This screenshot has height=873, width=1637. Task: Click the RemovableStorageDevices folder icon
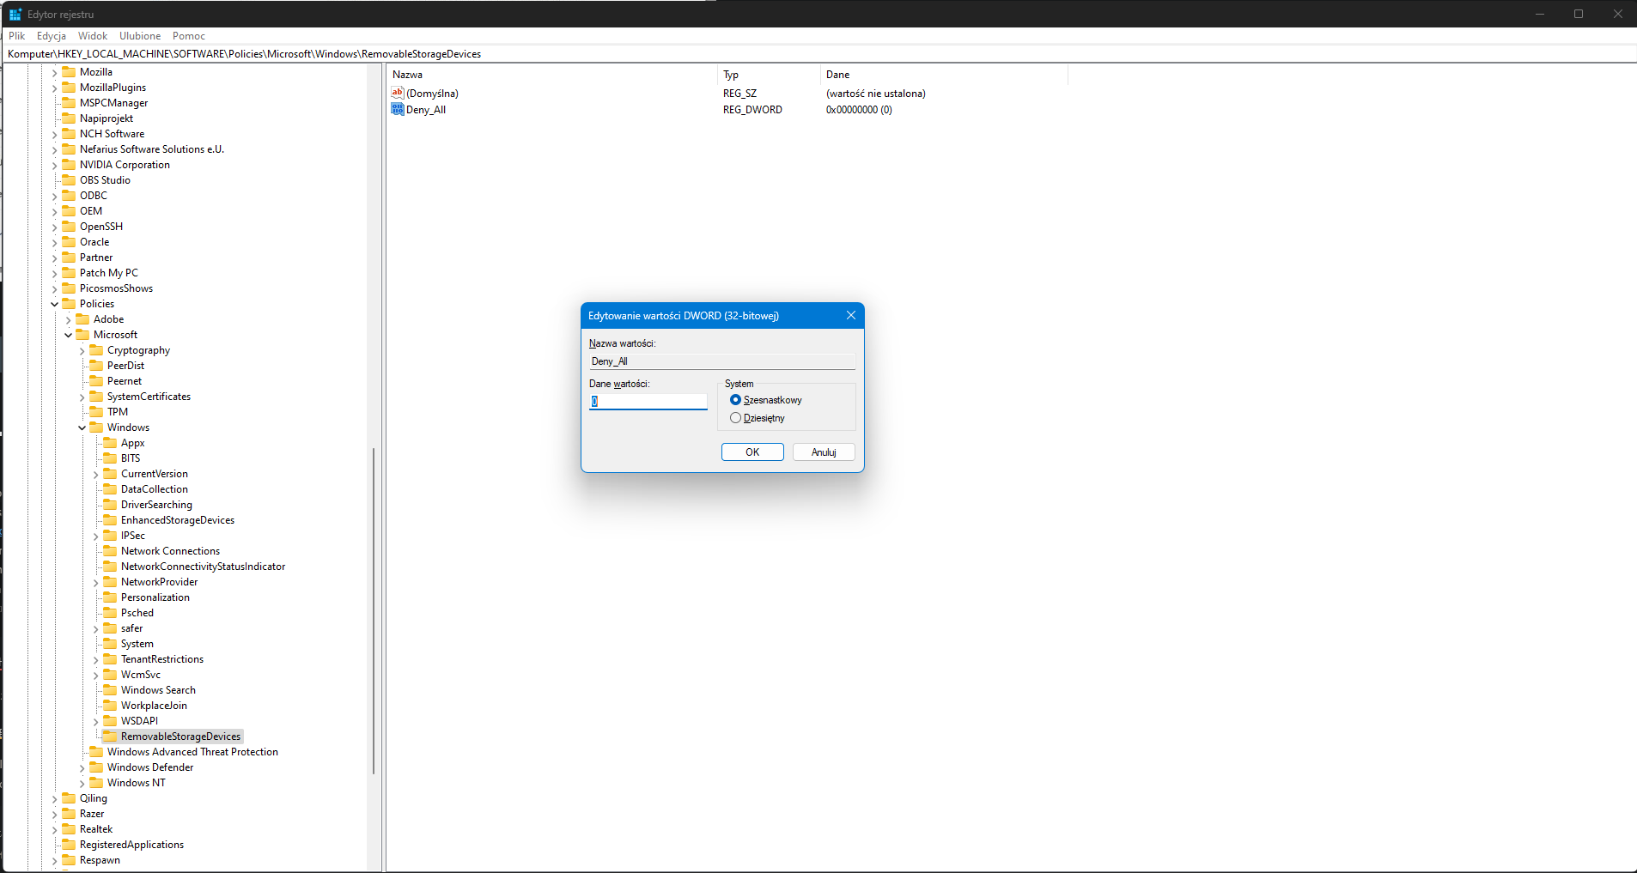pyautogui.click(x=110, y=736)
